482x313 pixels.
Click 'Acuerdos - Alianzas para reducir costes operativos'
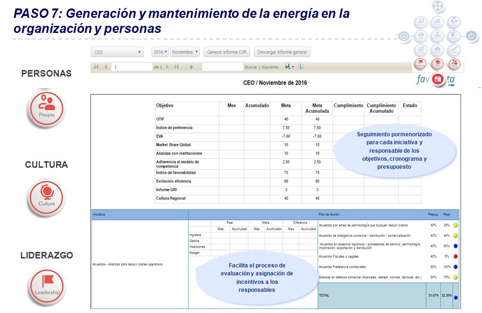pyautogui.click(x=128, y=265)
